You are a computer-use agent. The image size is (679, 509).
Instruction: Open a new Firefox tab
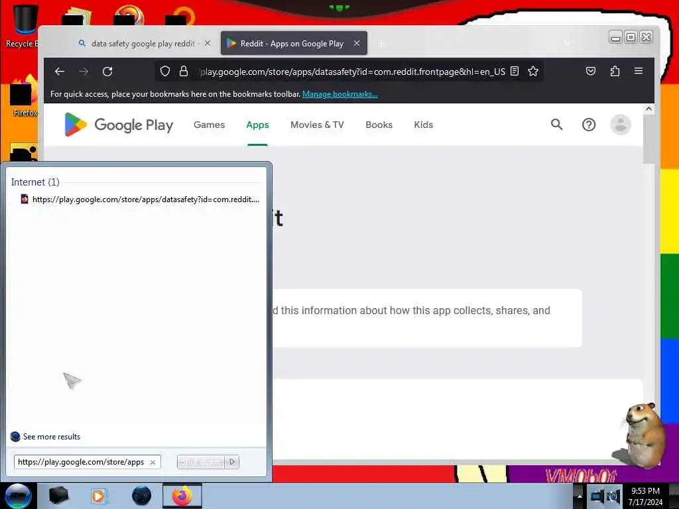[x=381, y=44]
